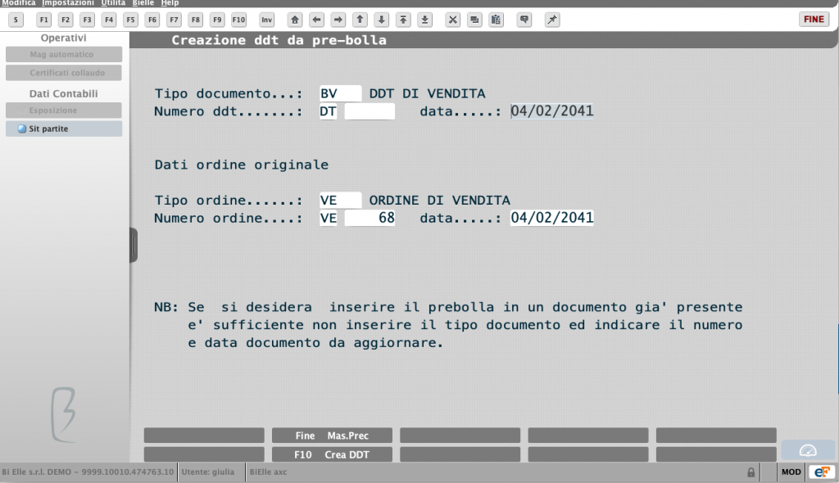Click the comment bubble icon
The image size is (839, 483).
(524, 20)
